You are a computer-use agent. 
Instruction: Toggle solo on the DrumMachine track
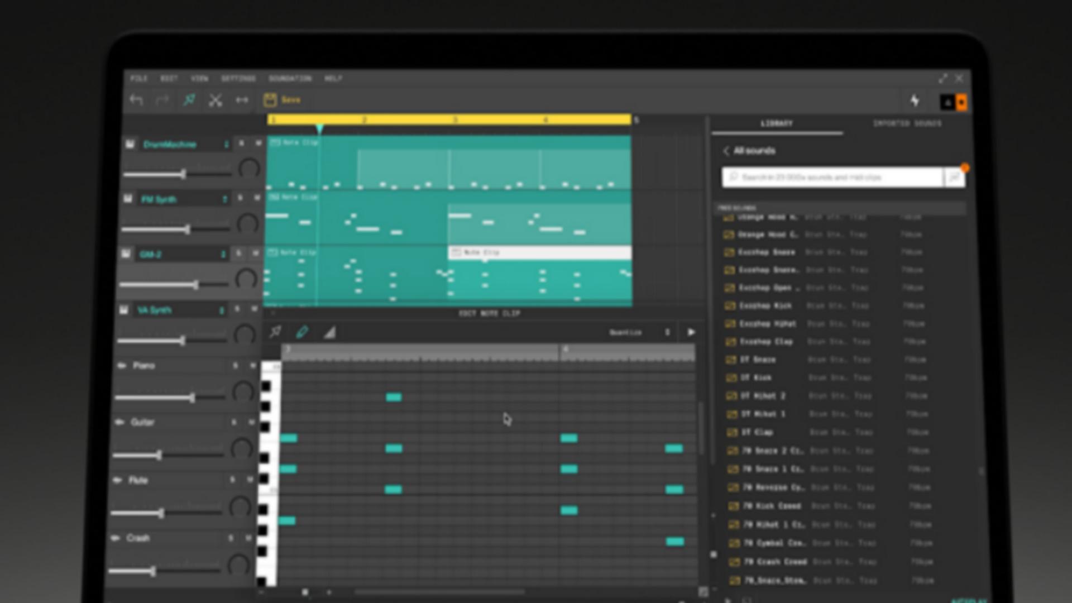pyautogui.click(x=241, y=143)
